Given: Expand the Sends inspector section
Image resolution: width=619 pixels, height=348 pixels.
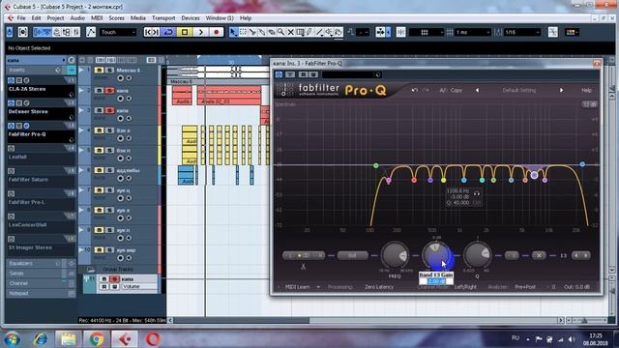Looking at the screenshot, I should pos(41,274).
